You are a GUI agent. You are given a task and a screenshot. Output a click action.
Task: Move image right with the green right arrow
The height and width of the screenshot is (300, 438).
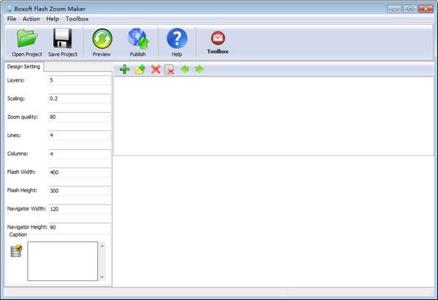199,68
